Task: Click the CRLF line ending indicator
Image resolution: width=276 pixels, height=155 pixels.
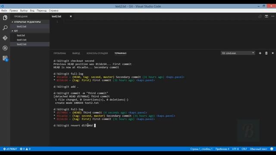Action: click(244, 149)
